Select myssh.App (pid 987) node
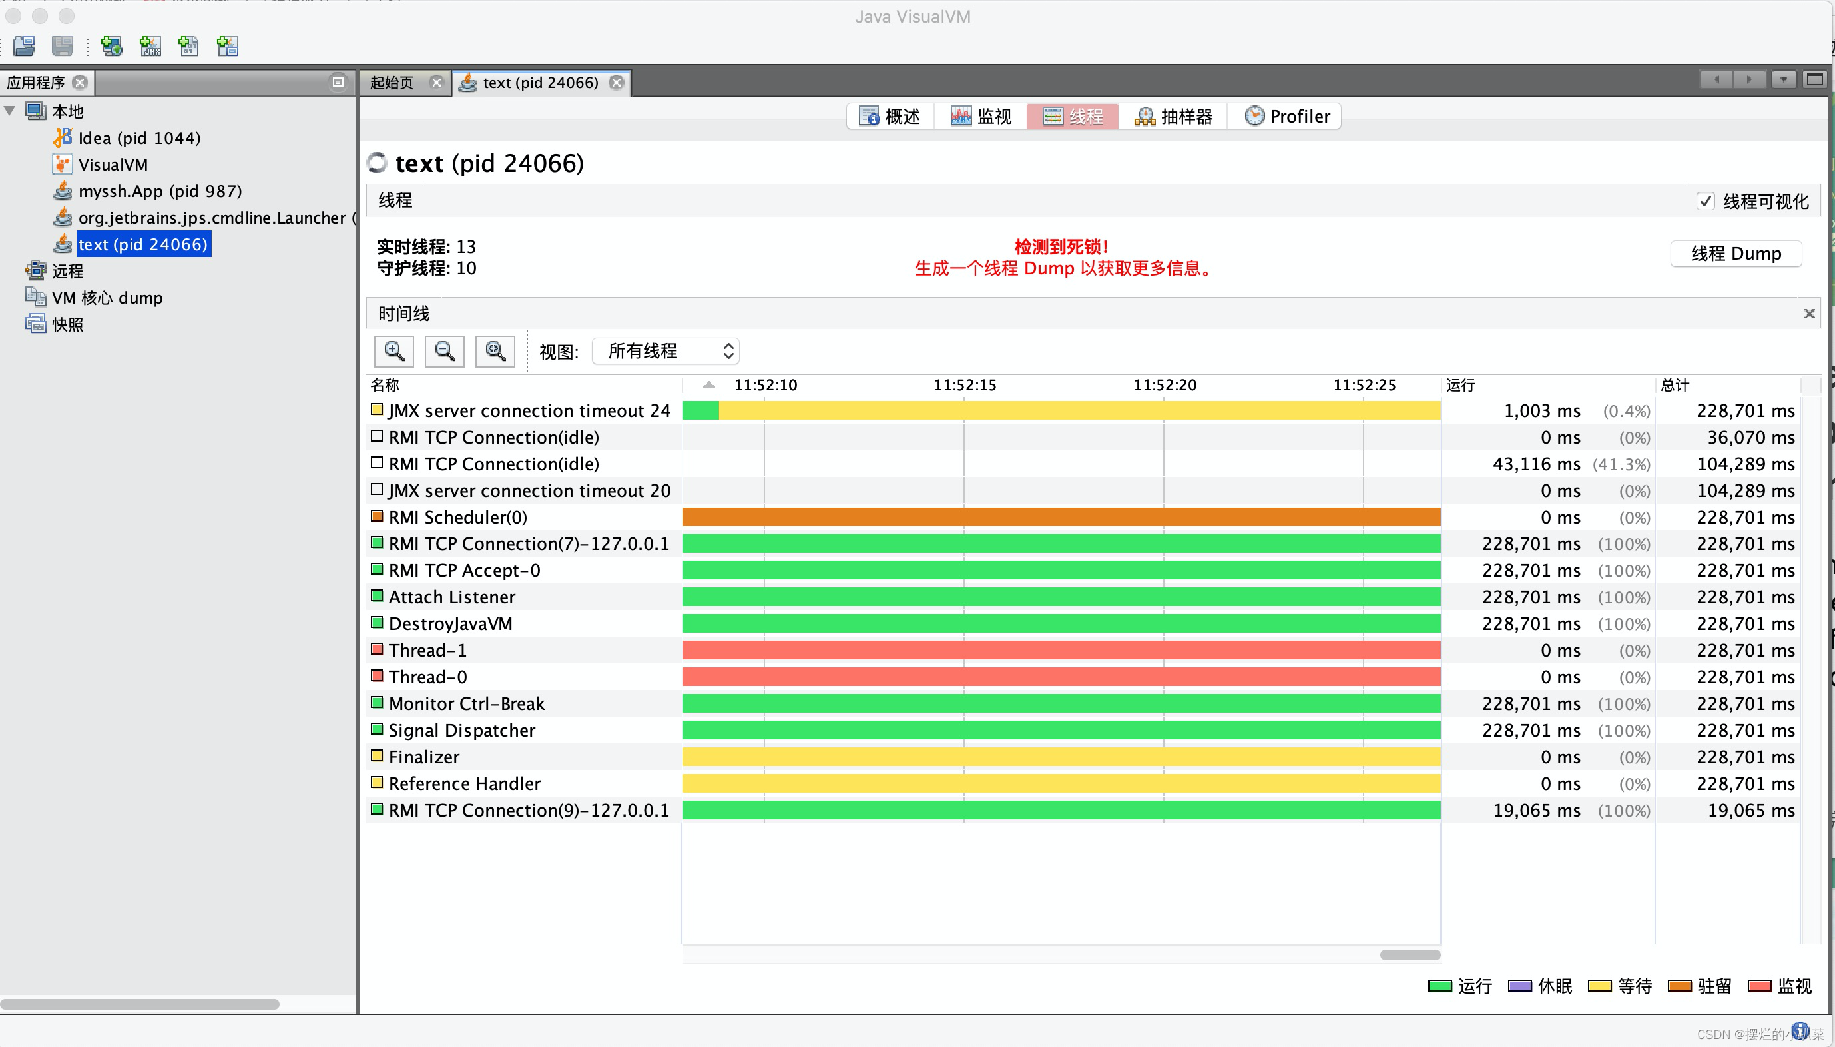 pyautogui.click(x=160, y=190)
